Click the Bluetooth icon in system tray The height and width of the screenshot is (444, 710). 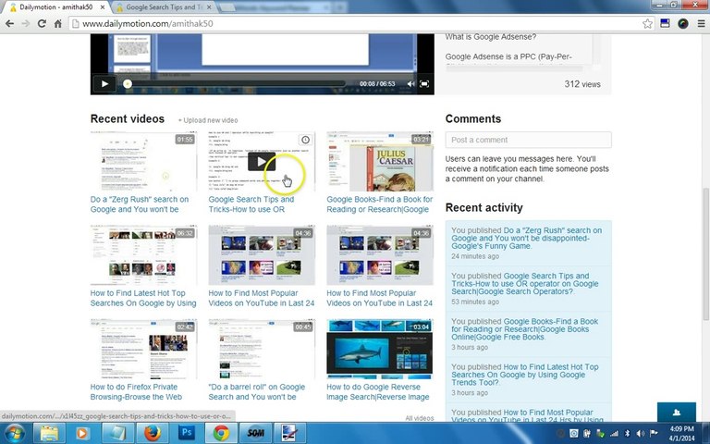click(627, 434)
